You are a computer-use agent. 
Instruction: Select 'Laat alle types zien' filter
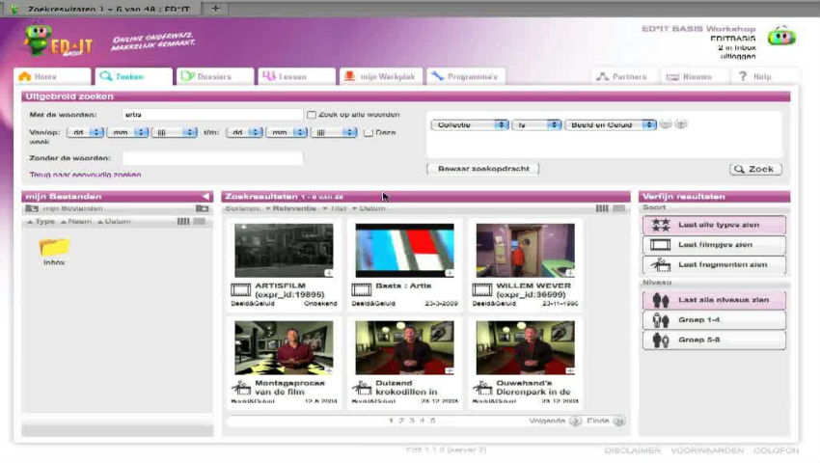coord(714,225)
